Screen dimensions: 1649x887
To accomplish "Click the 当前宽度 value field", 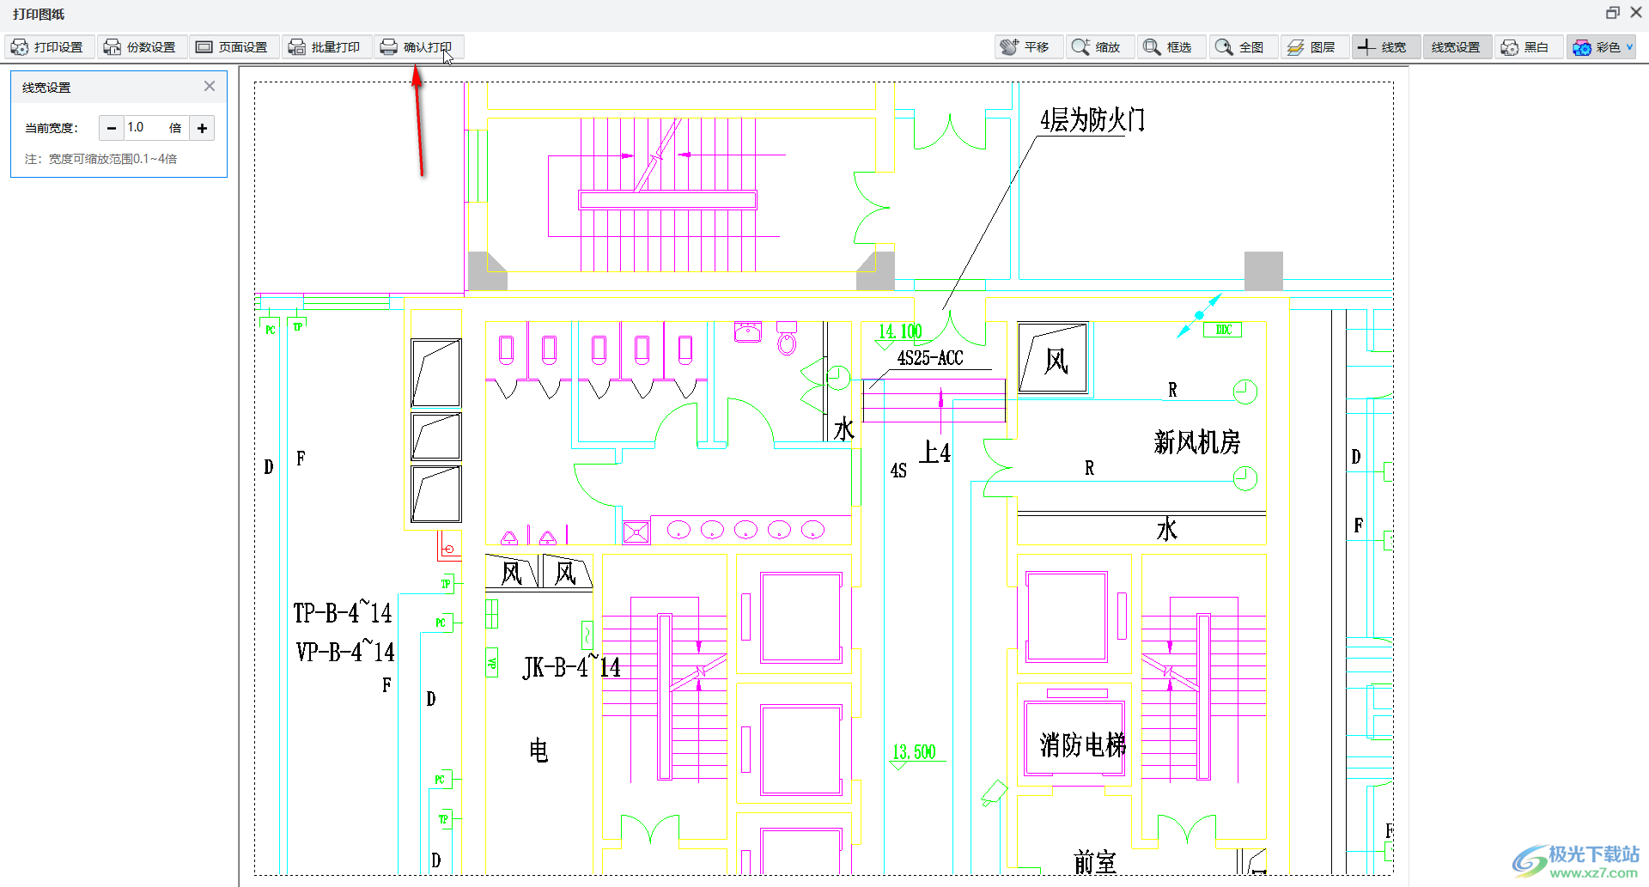I will [x=146, y=128].
